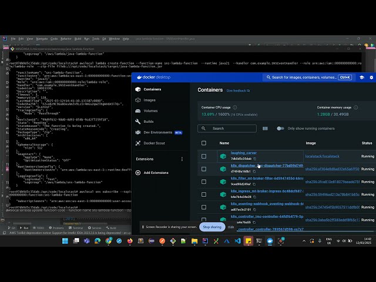
Task: Open the Extensions three-dot menu
Action: tap(182, 159)
